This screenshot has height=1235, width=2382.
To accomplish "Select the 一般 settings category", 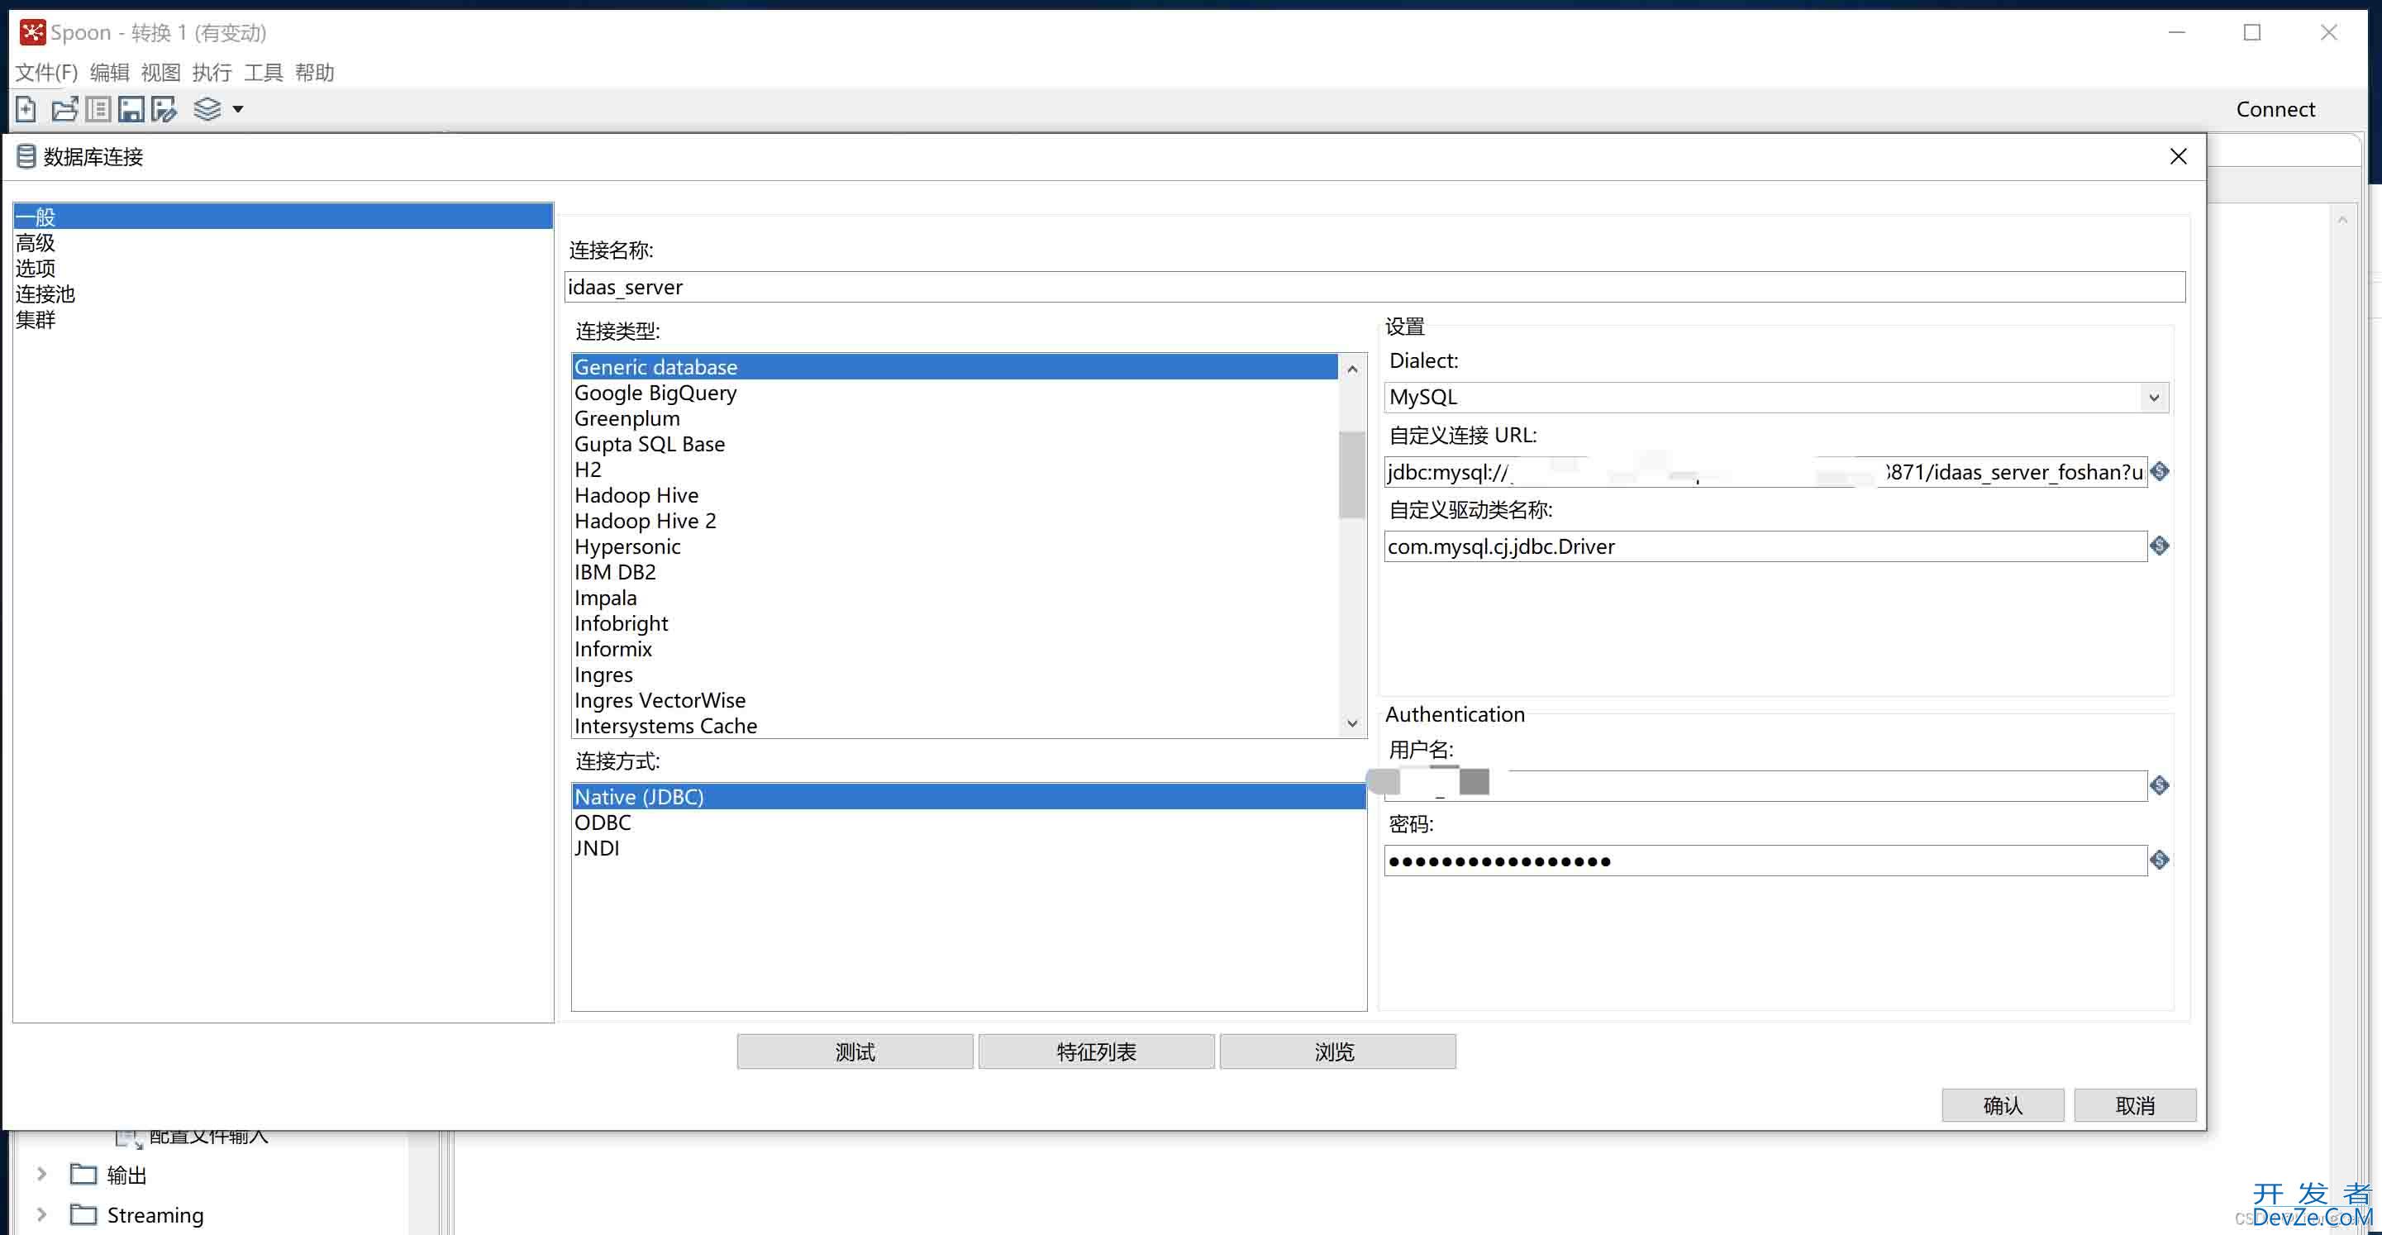I will coord(283,217).
